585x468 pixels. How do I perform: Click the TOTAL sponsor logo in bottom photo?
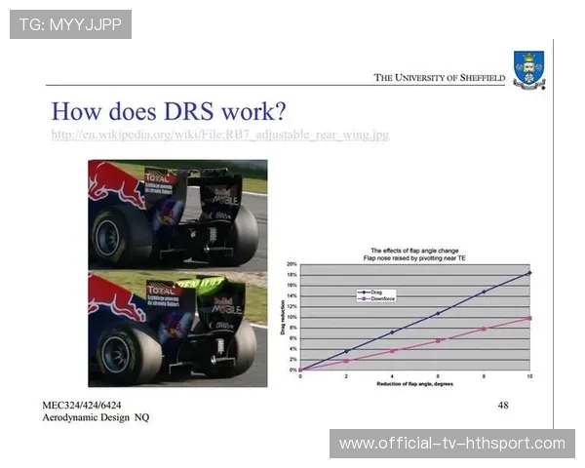160,290
